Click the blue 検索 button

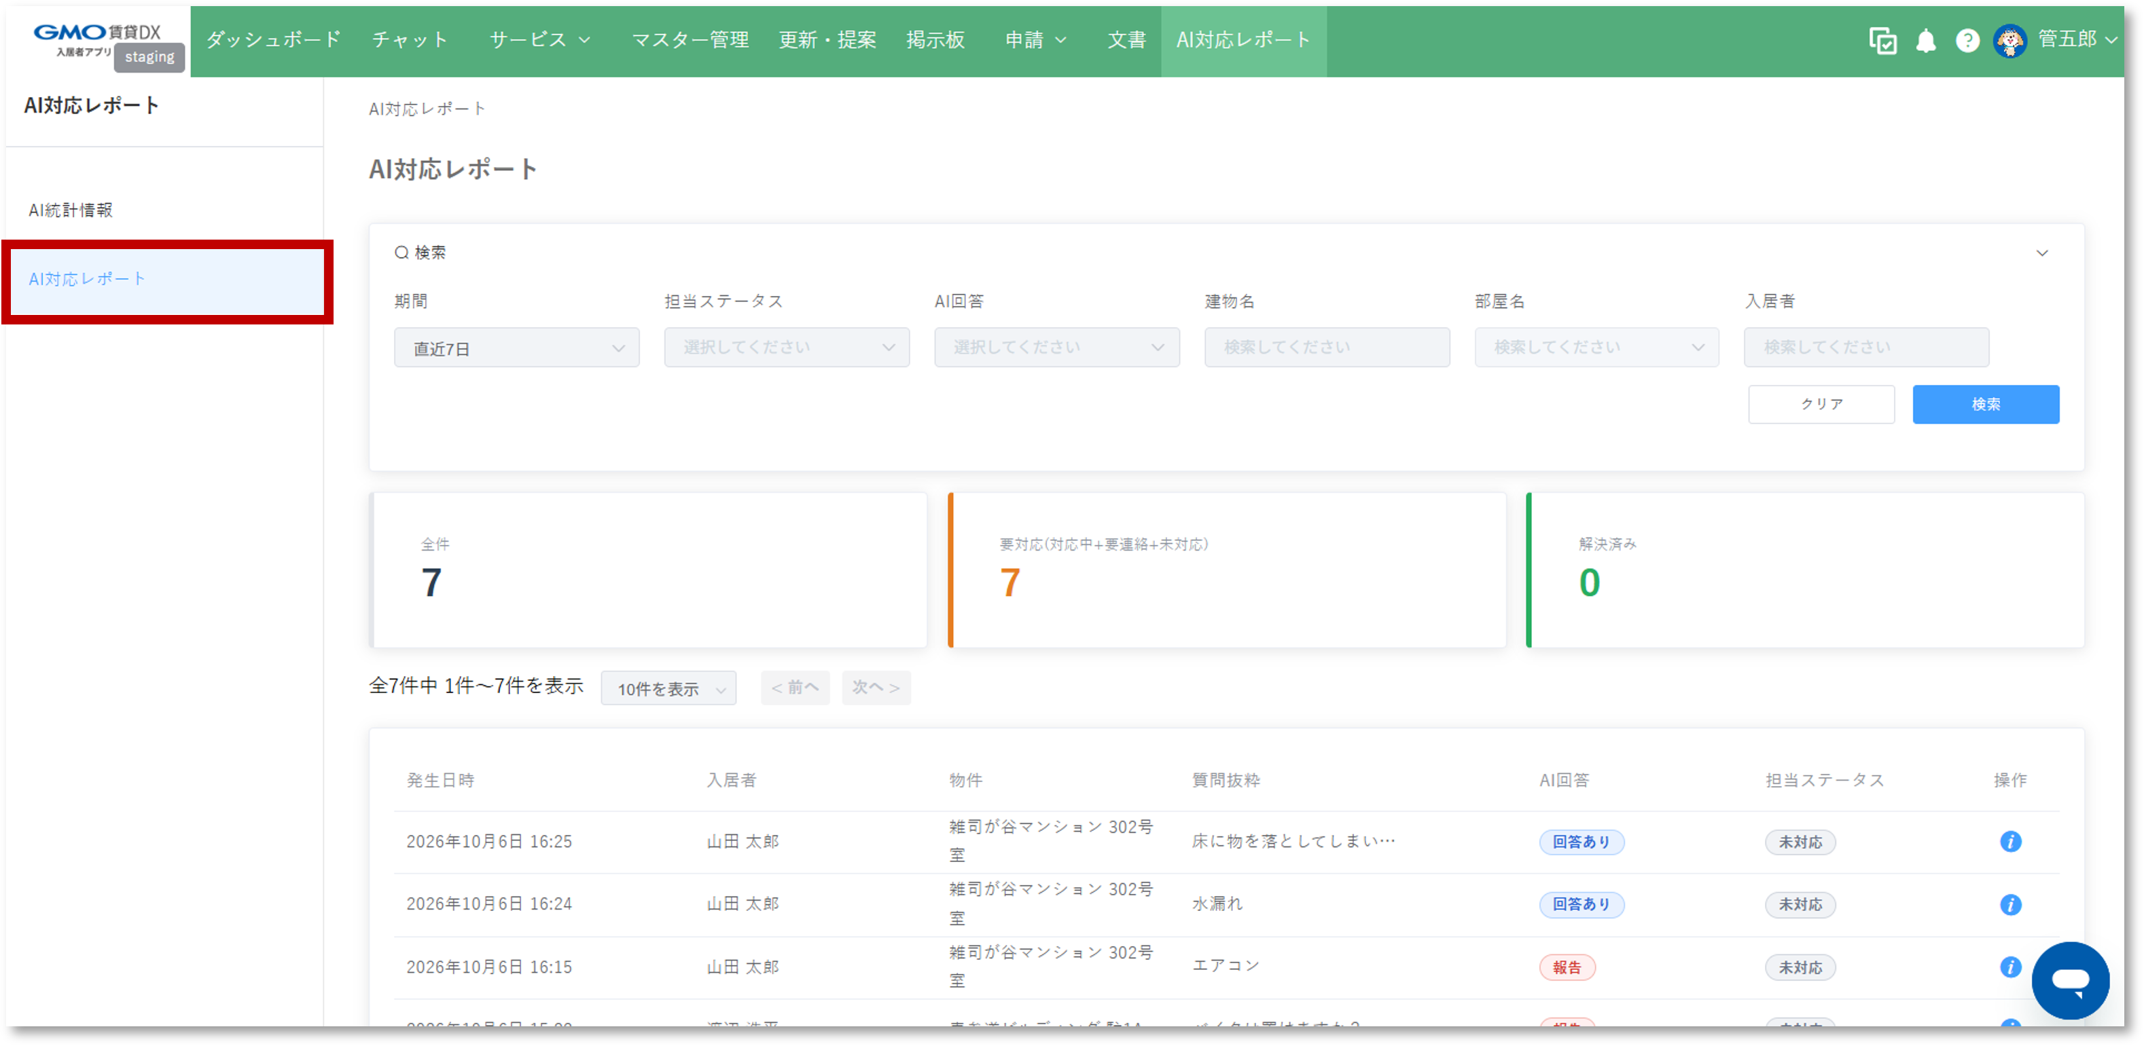[1985, 404]
